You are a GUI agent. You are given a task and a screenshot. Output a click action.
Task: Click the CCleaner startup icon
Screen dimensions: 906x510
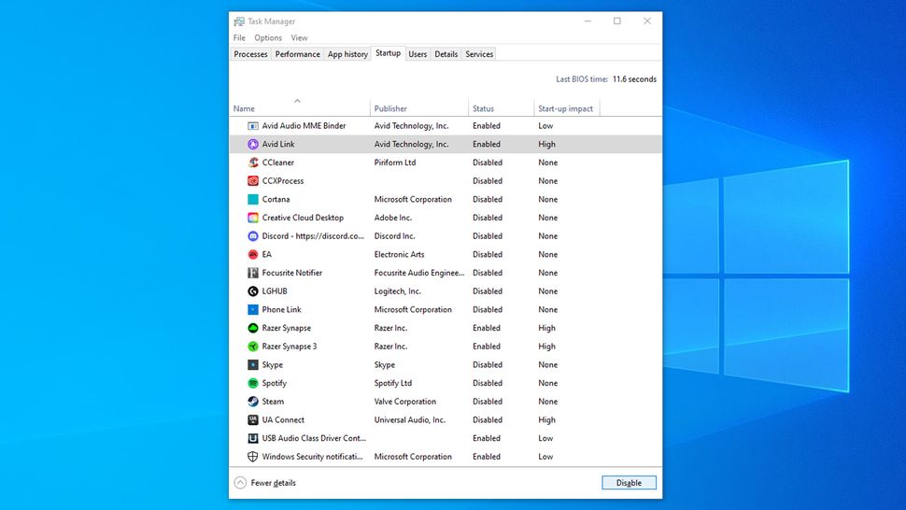point(252,163)
